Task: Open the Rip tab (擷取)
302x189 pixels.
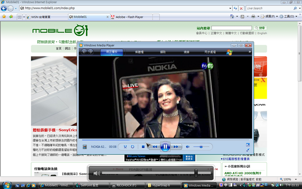Action: pos(163,52)
